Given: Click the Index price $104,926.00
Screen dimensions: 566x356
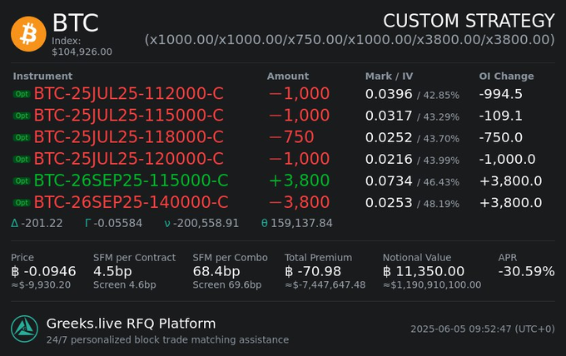Looking at the screenshot, I should 82,52.
